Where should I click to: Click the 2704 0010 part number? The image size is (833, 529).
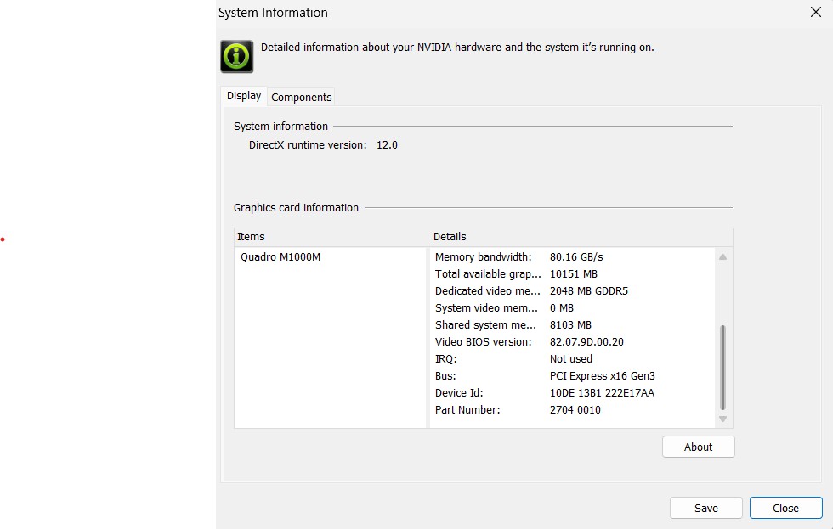575,409
